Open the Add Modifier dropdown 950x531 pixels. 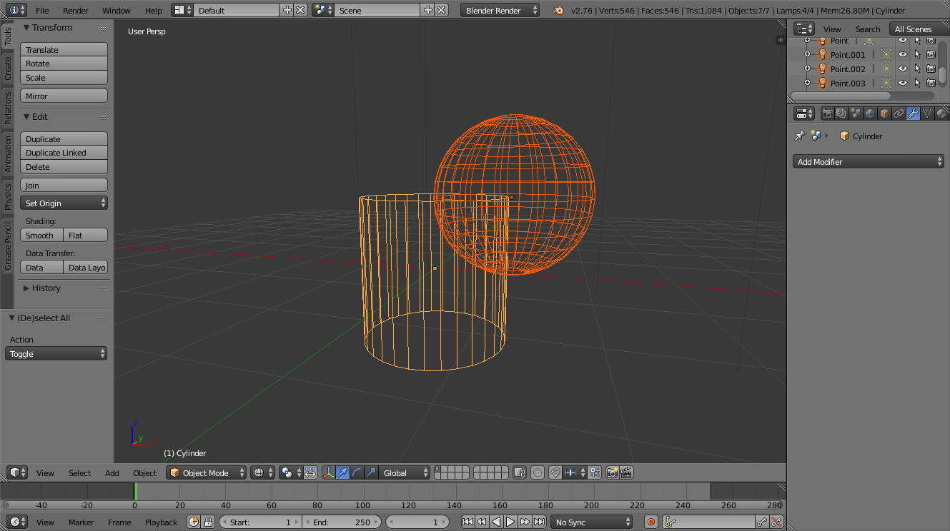coord(867,161)
